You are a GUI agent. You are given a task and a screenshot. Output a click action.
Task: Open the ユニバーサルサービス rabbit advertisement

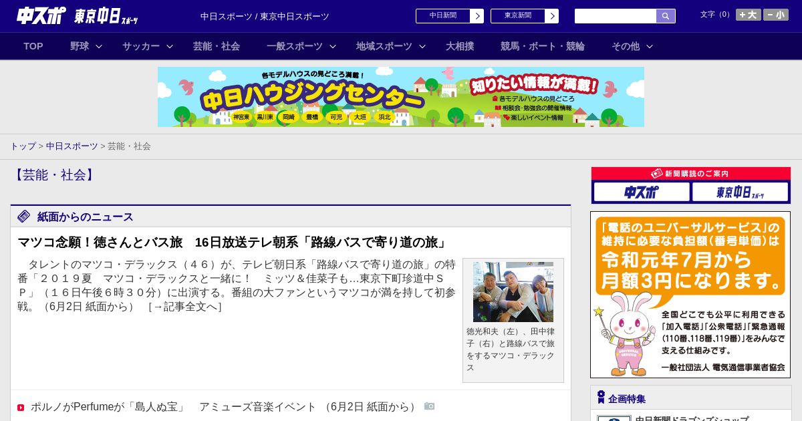point(690,295)
